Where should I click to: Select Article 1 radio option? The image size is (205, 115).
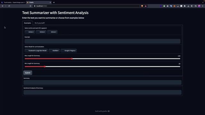30,32
